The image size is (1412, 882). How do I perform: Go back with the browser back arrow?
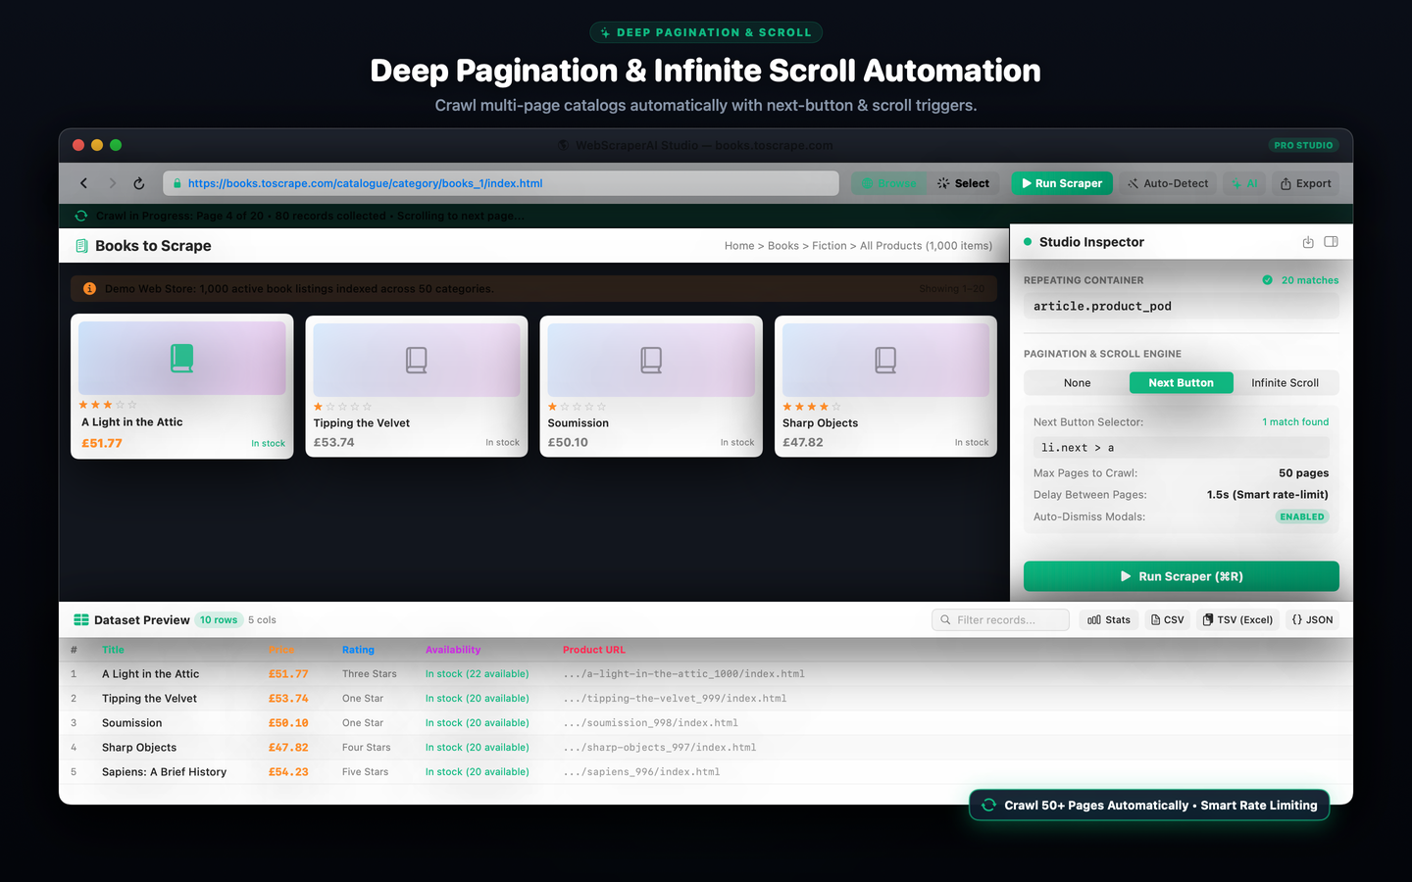click(83, 183)
